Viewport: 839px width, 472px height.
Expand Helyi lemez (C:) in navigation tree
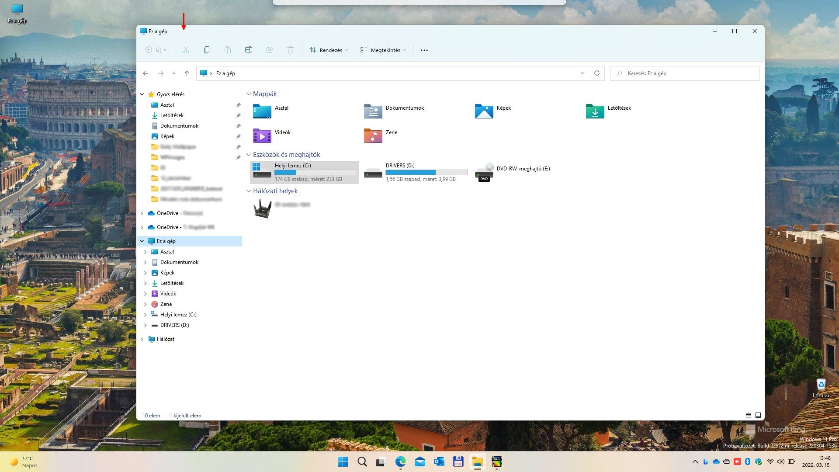[146, 315]
